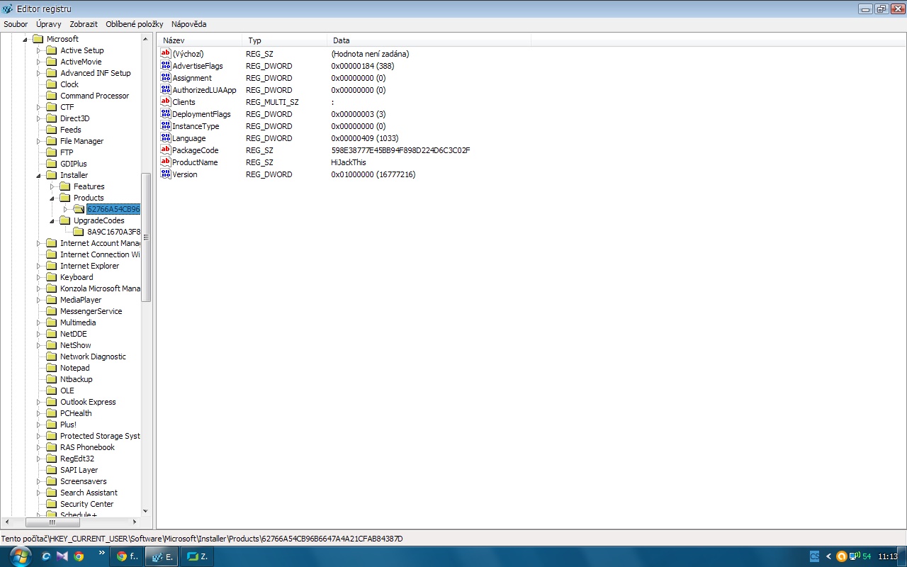Click the 8A9C1670A3F8 folder icon
Image resolution: width=907 pixels, height=567 pixels.
click(78, 232)
